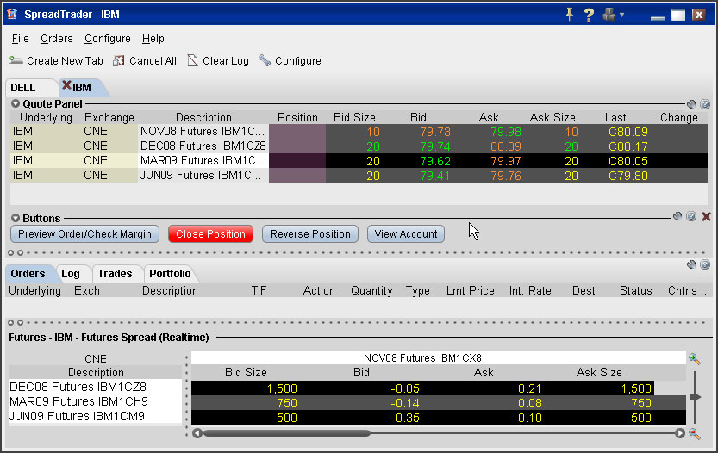Click the horizontal scrollbar right arrow
The width and height of the screenshot is (718, 453).
tap(680, 433)
